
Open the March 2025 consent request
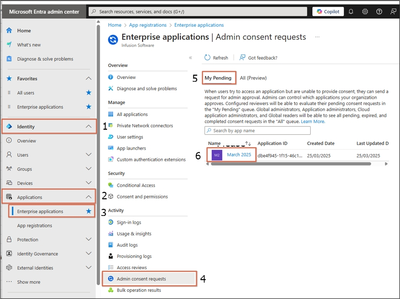239,155
